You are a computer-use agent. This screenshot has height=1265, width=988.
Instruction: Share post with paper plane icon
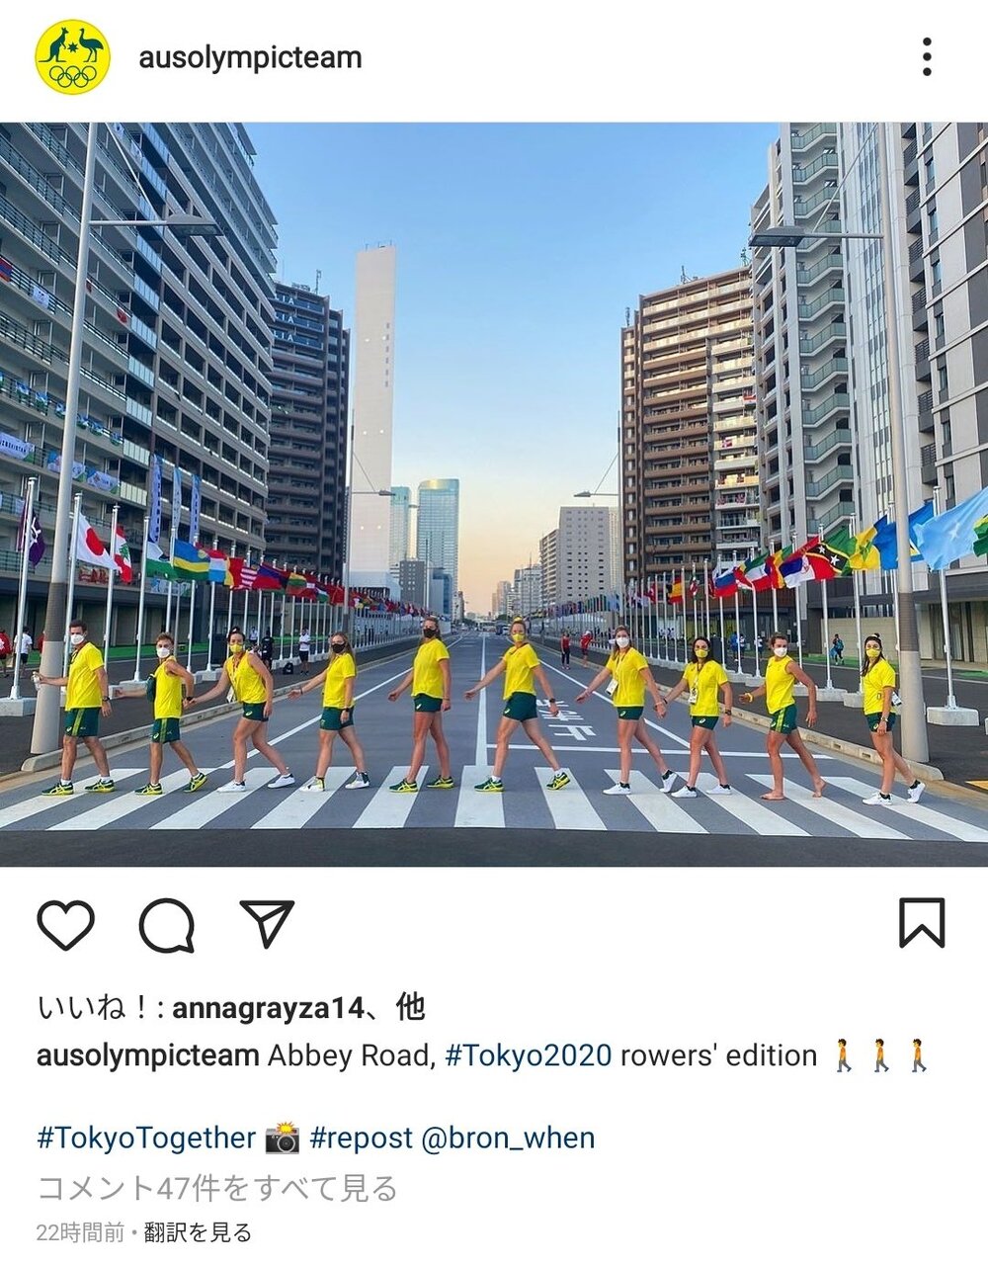point(267,923)
